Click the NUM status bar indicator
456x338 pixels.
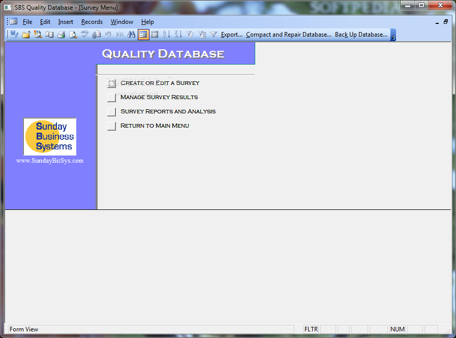[397, 329]
